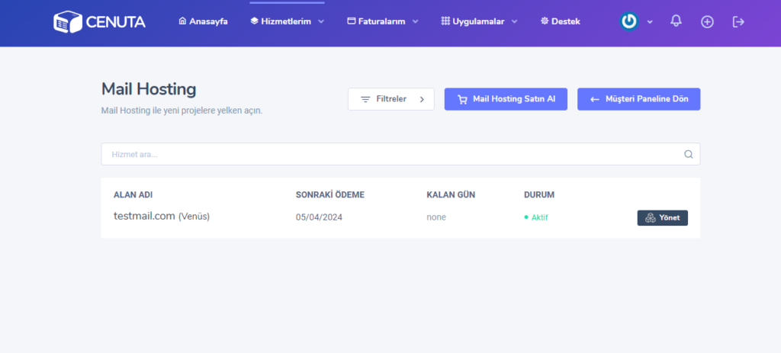Open the Uygulamalar menu
Screen dimensions: 781x353
(473, 21)
